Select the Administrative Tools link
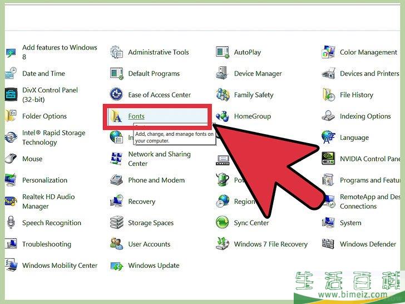The image size is (405, 304). click(159, 52)
